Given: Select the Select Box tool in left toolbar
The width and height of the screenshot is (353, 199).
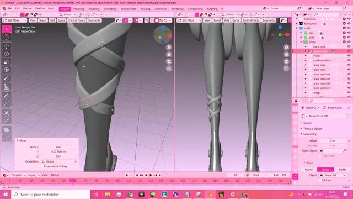Looking at the screenshot, I should coord(7,29).
